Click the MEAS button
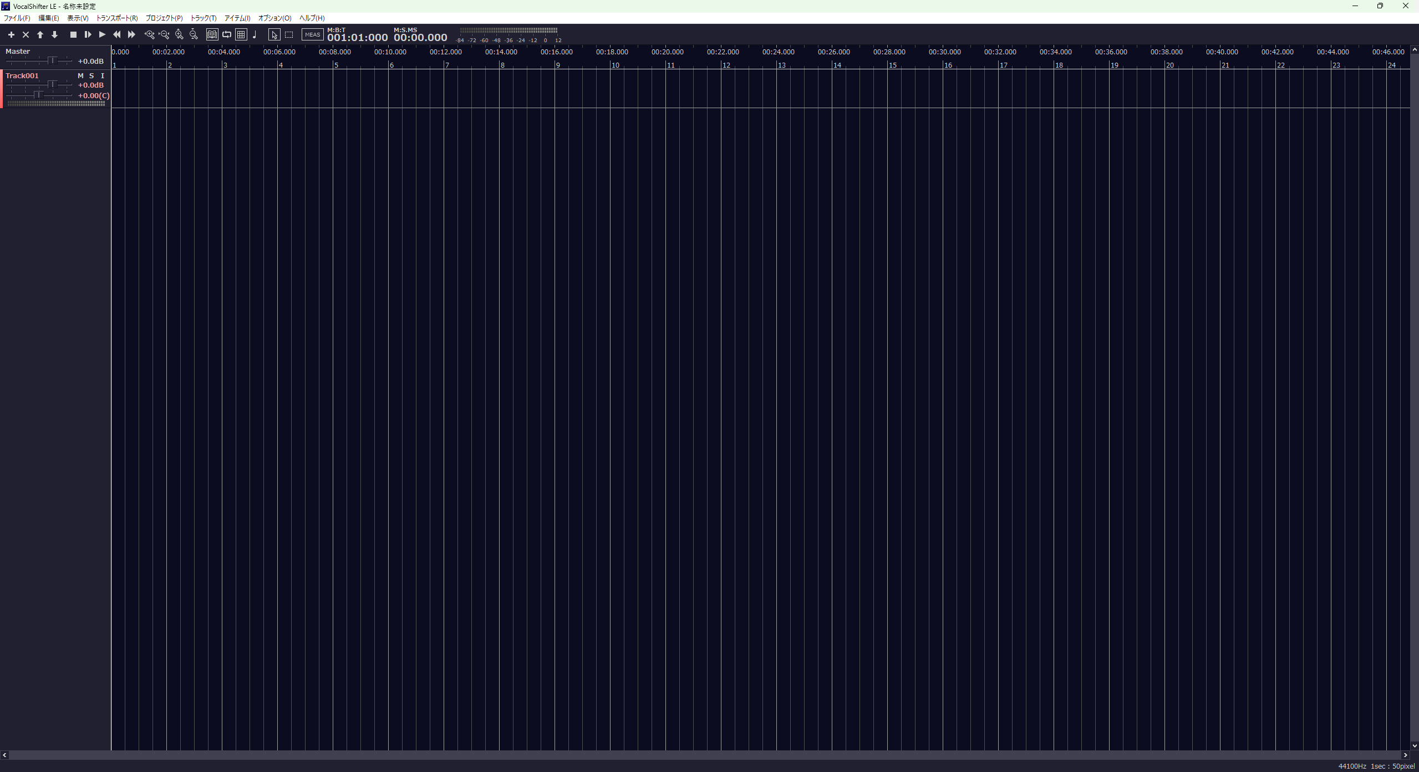The image size is (1419, 772). [x=312, y=34]
